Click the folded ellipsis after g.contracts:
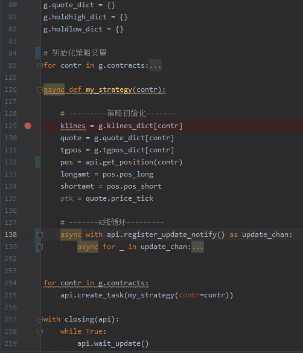 pos(155,65)
